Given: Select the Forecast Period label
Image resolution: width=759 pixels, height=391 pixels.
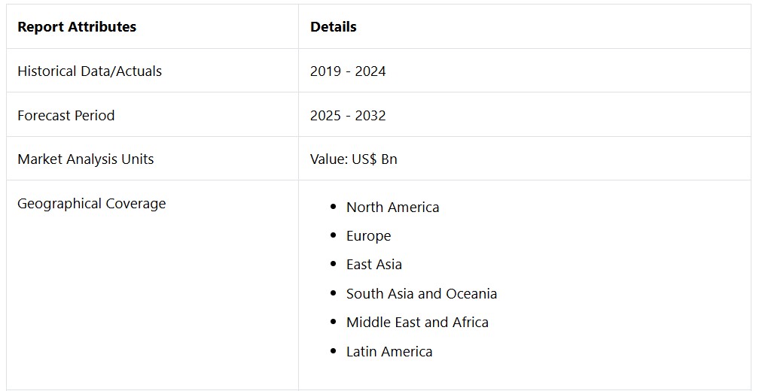Looking at the screenshot, I should click(66, 116).
